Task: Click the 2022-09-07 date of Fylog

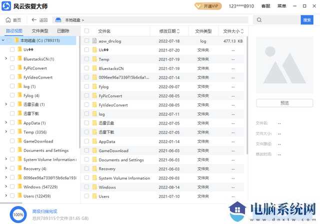Action: [x=169, y=86]
